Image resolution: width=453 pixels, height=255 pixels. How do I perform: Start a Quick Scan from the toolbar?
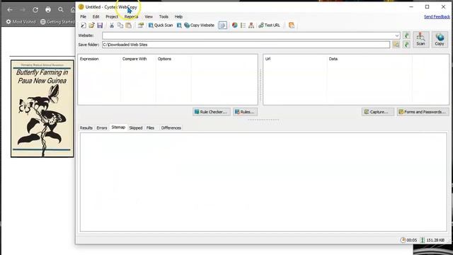pos(161,25)
